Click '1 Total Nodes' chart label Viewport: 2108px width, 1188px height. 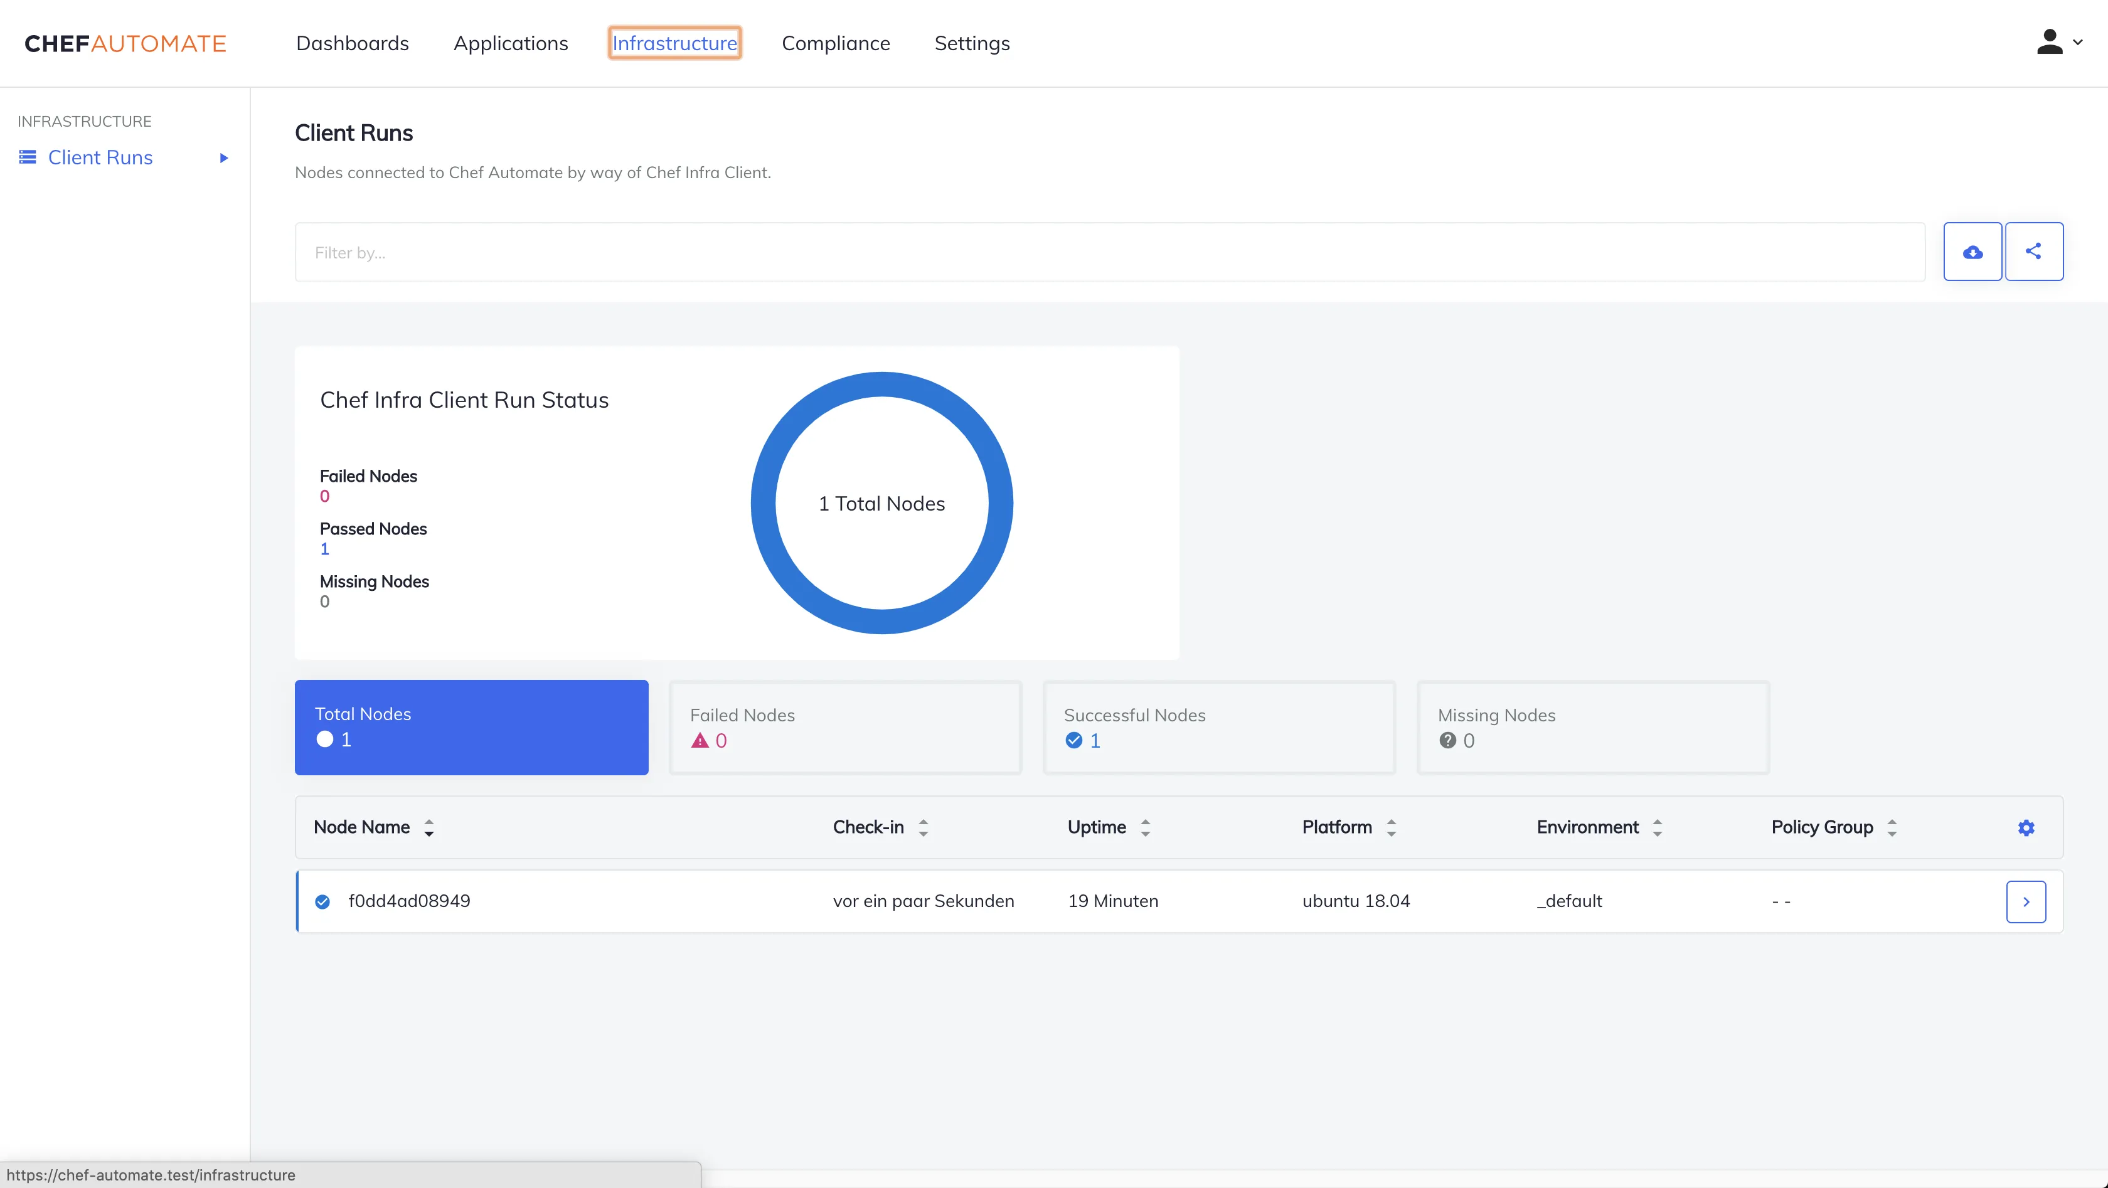pyautogui.click(x=882, y=504)
